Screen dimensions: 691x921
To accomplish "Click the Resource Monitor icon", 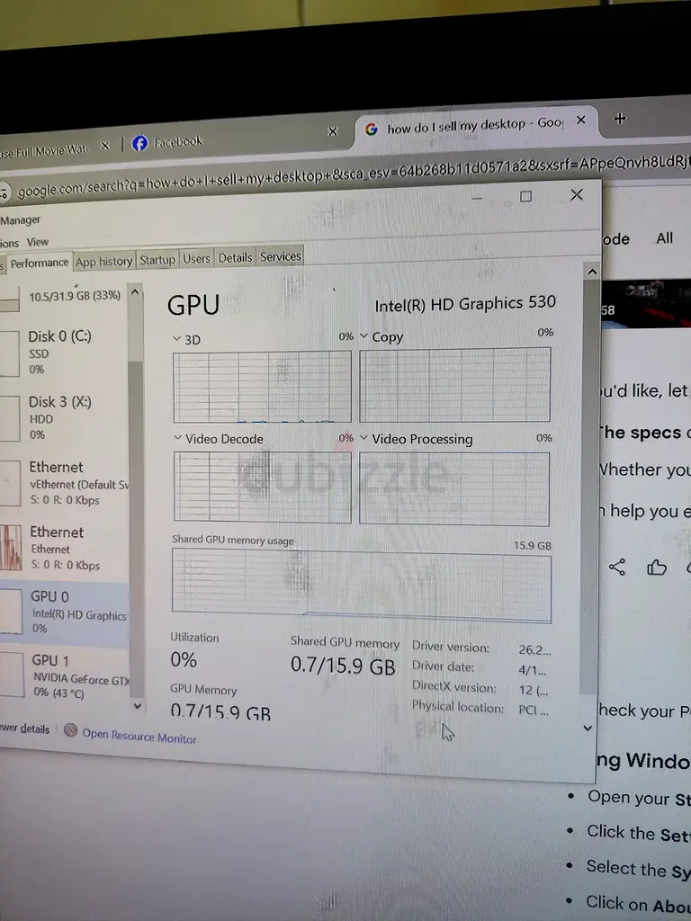I will (x=70, y=730).
